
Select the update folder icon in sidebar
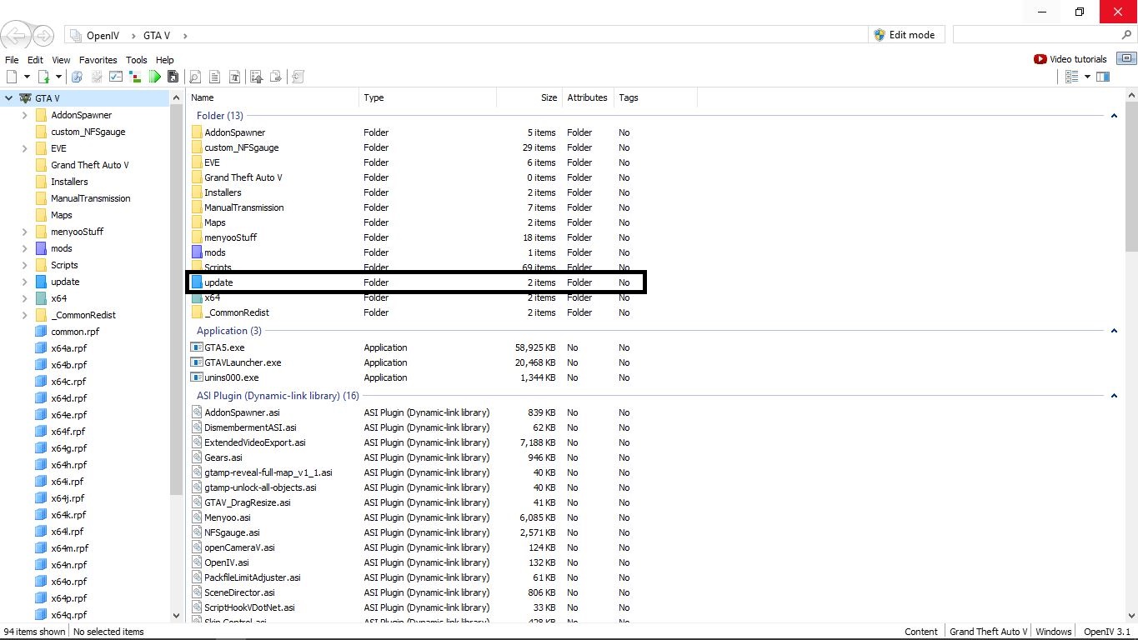pyautogui.click(x=41, y=282)
